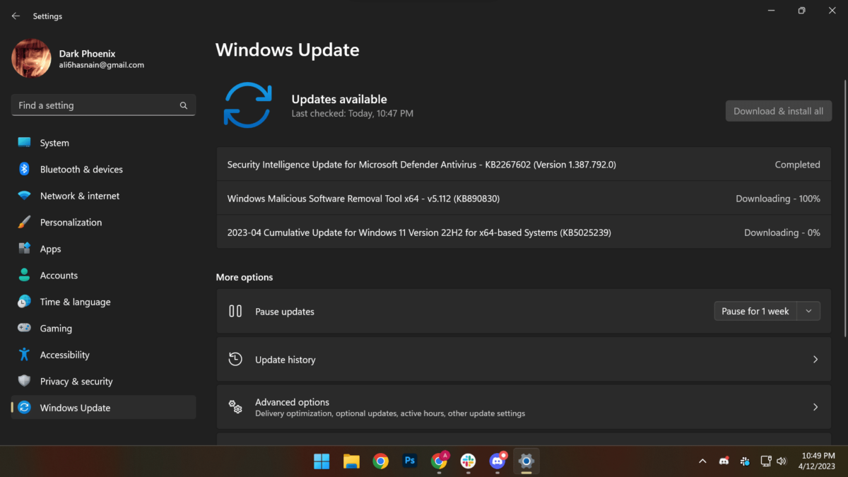Screen dimensions: 848x477
Task: Select Accounts in the sidebar
Action: pyautogui.click(x=103, y=276)
